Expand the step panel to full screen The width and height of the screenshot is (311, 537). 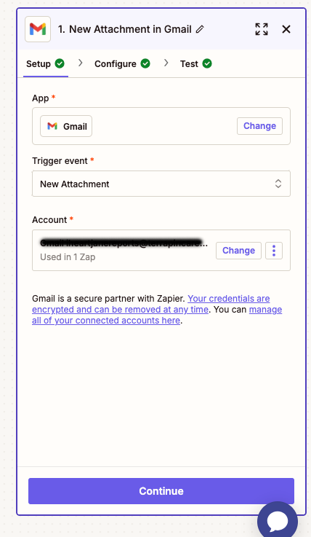pyautogui.click(x=262, y=29)
